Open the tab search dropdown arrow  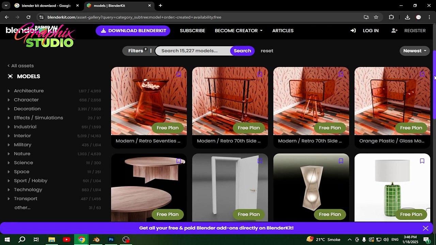click(x=6, y=5)
